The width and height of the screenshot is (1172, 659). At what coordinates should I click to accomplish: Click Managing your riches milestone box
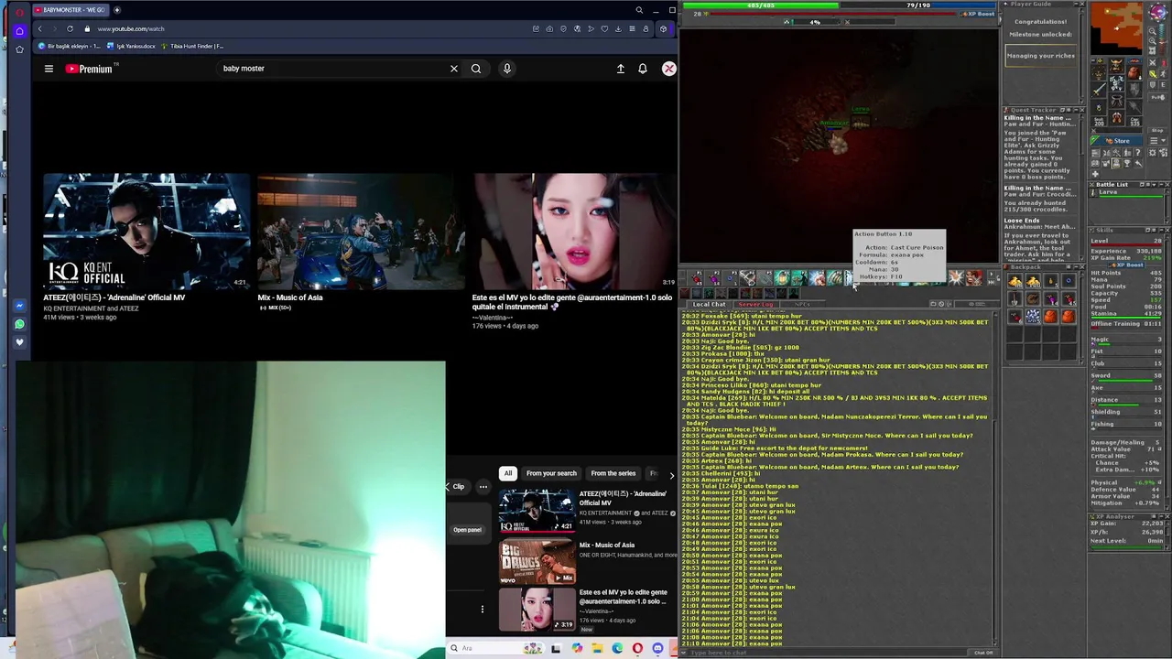point(1041,56)
